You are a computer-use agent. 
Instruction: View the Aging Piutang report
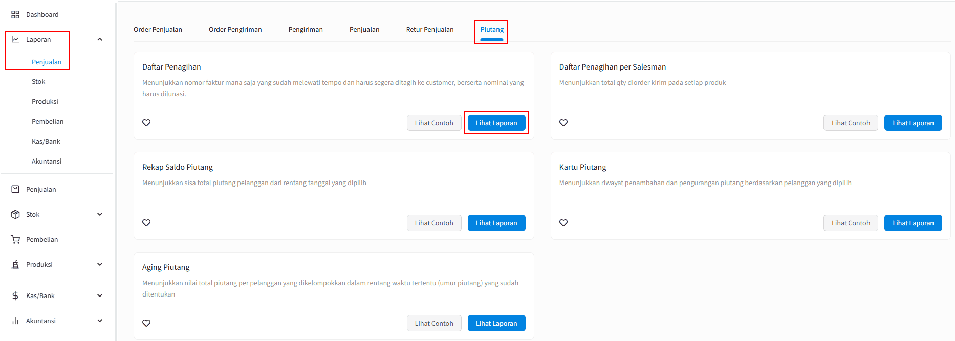(496, 323)
